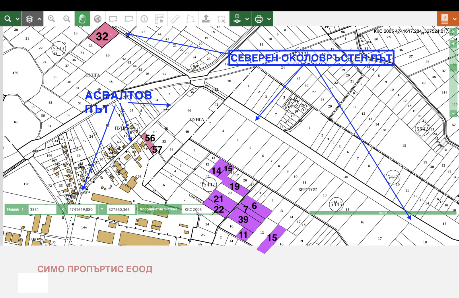Activate the identify info tool

tap(144, 19)
